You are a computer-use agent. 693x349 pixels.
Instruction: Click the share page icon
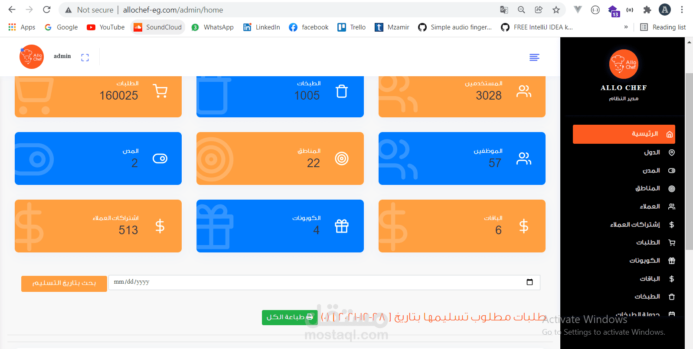539,10
